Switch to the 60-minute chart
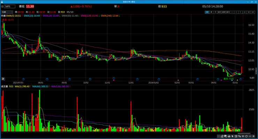Screen dimensions: 258x139 tap(253, 12)
